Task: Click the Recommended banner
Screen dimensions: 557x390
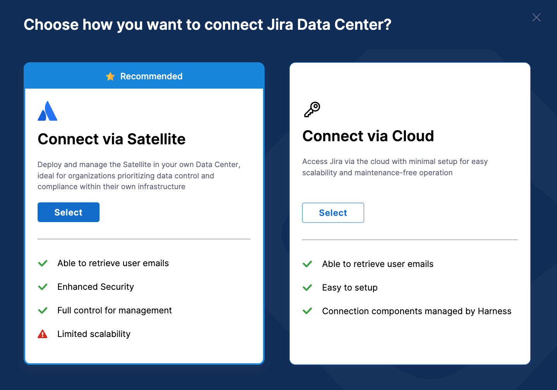Action: (x=144, y=76)
